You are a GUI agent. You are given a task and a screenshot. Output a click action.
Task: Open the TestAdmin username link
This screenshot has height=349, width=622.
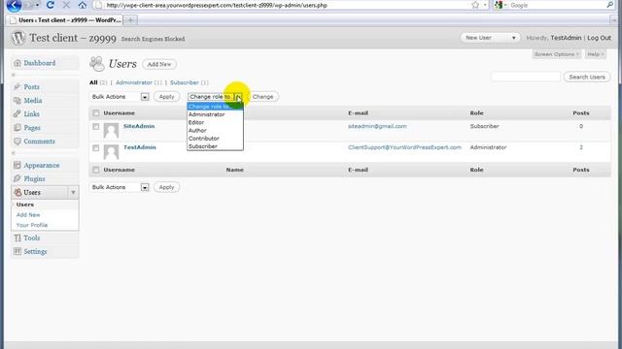point(140,147)
